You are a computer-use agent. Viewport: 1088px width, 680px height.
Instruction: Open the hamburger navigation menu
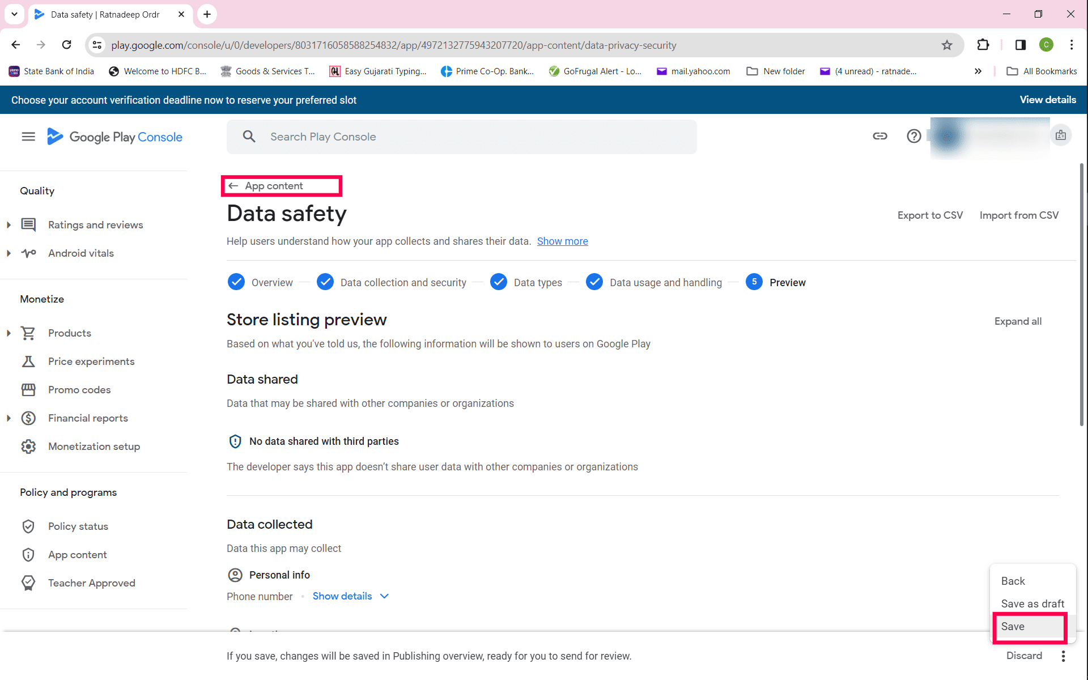click(x=28, y=137)
